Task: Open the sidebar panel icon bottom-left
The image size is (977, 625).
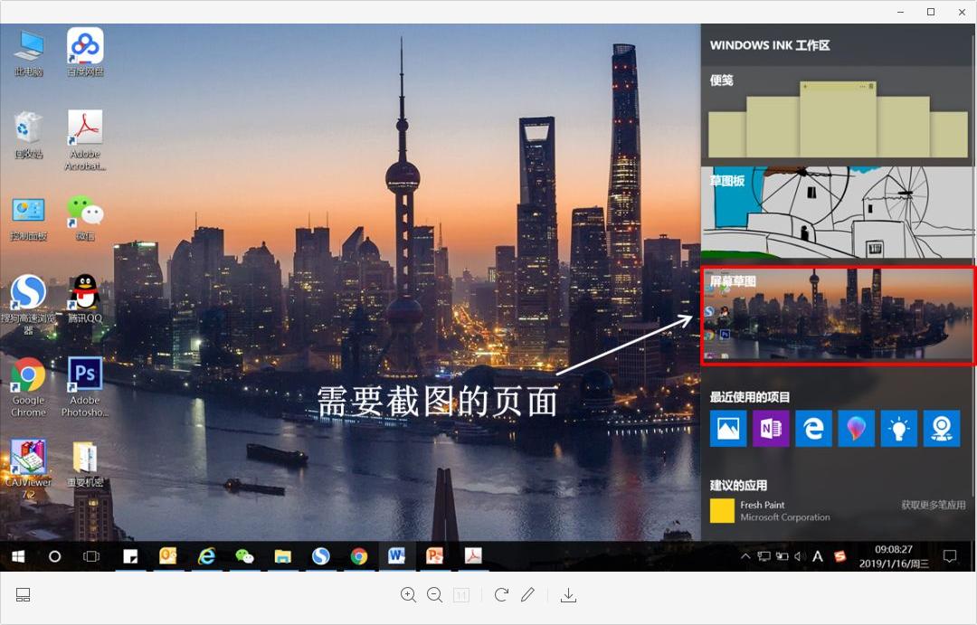Action: [23, 594]
